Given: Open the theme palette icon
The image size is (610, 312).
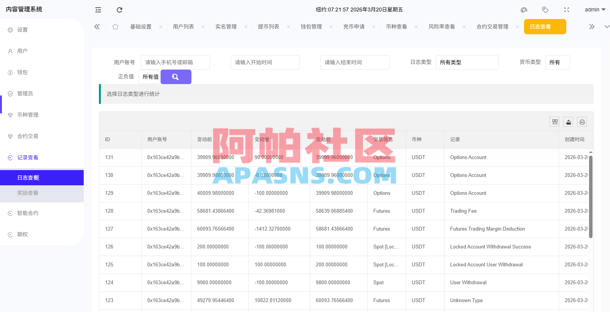Looking at the screenshot, I should (x=524, y=10).
